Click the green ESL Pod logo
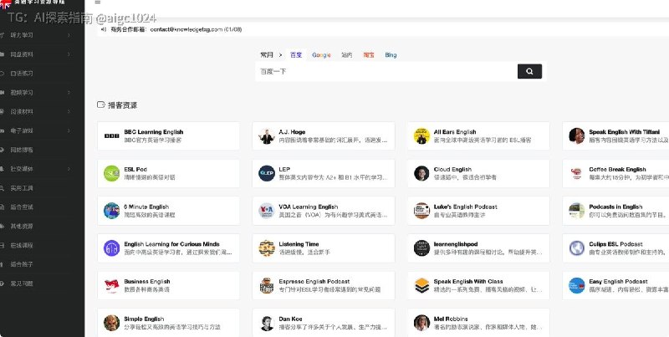The height and width of the screenshot is (337, 669). pyautogui.click(x=112, y=173)
